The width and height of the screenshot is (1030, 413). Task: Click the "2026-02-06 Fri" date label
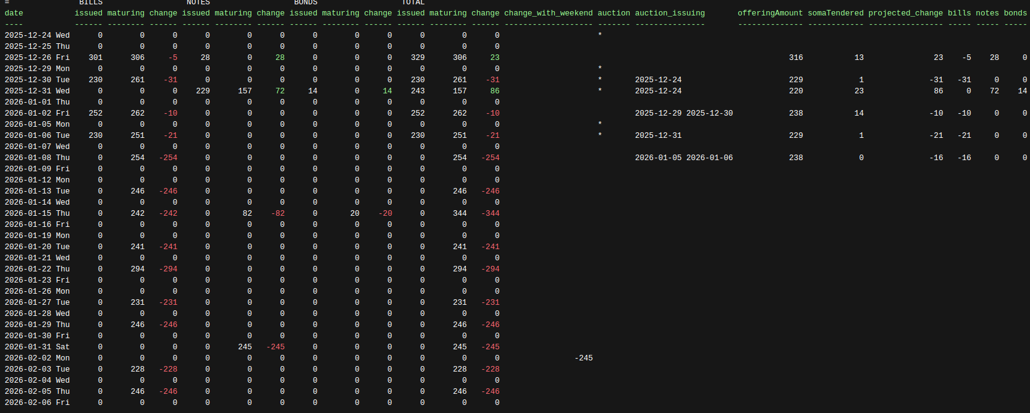[x=37, y=402]
